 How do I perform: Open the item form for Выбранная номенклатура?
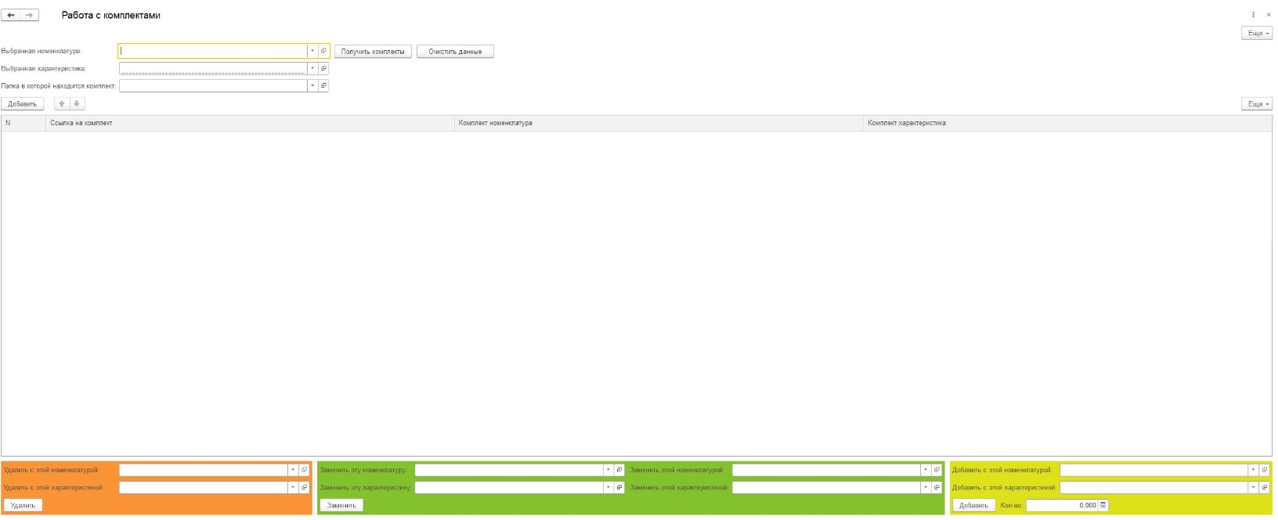pos(323,51)
